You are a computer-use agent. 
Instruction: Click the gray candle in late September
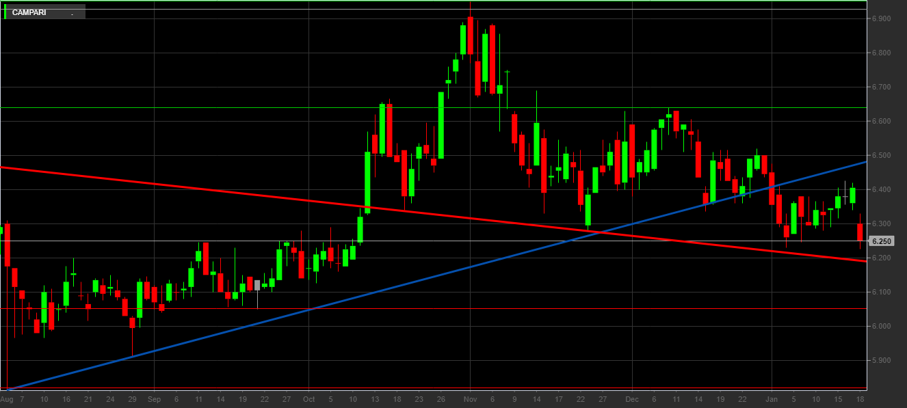[x=257, y=285]
